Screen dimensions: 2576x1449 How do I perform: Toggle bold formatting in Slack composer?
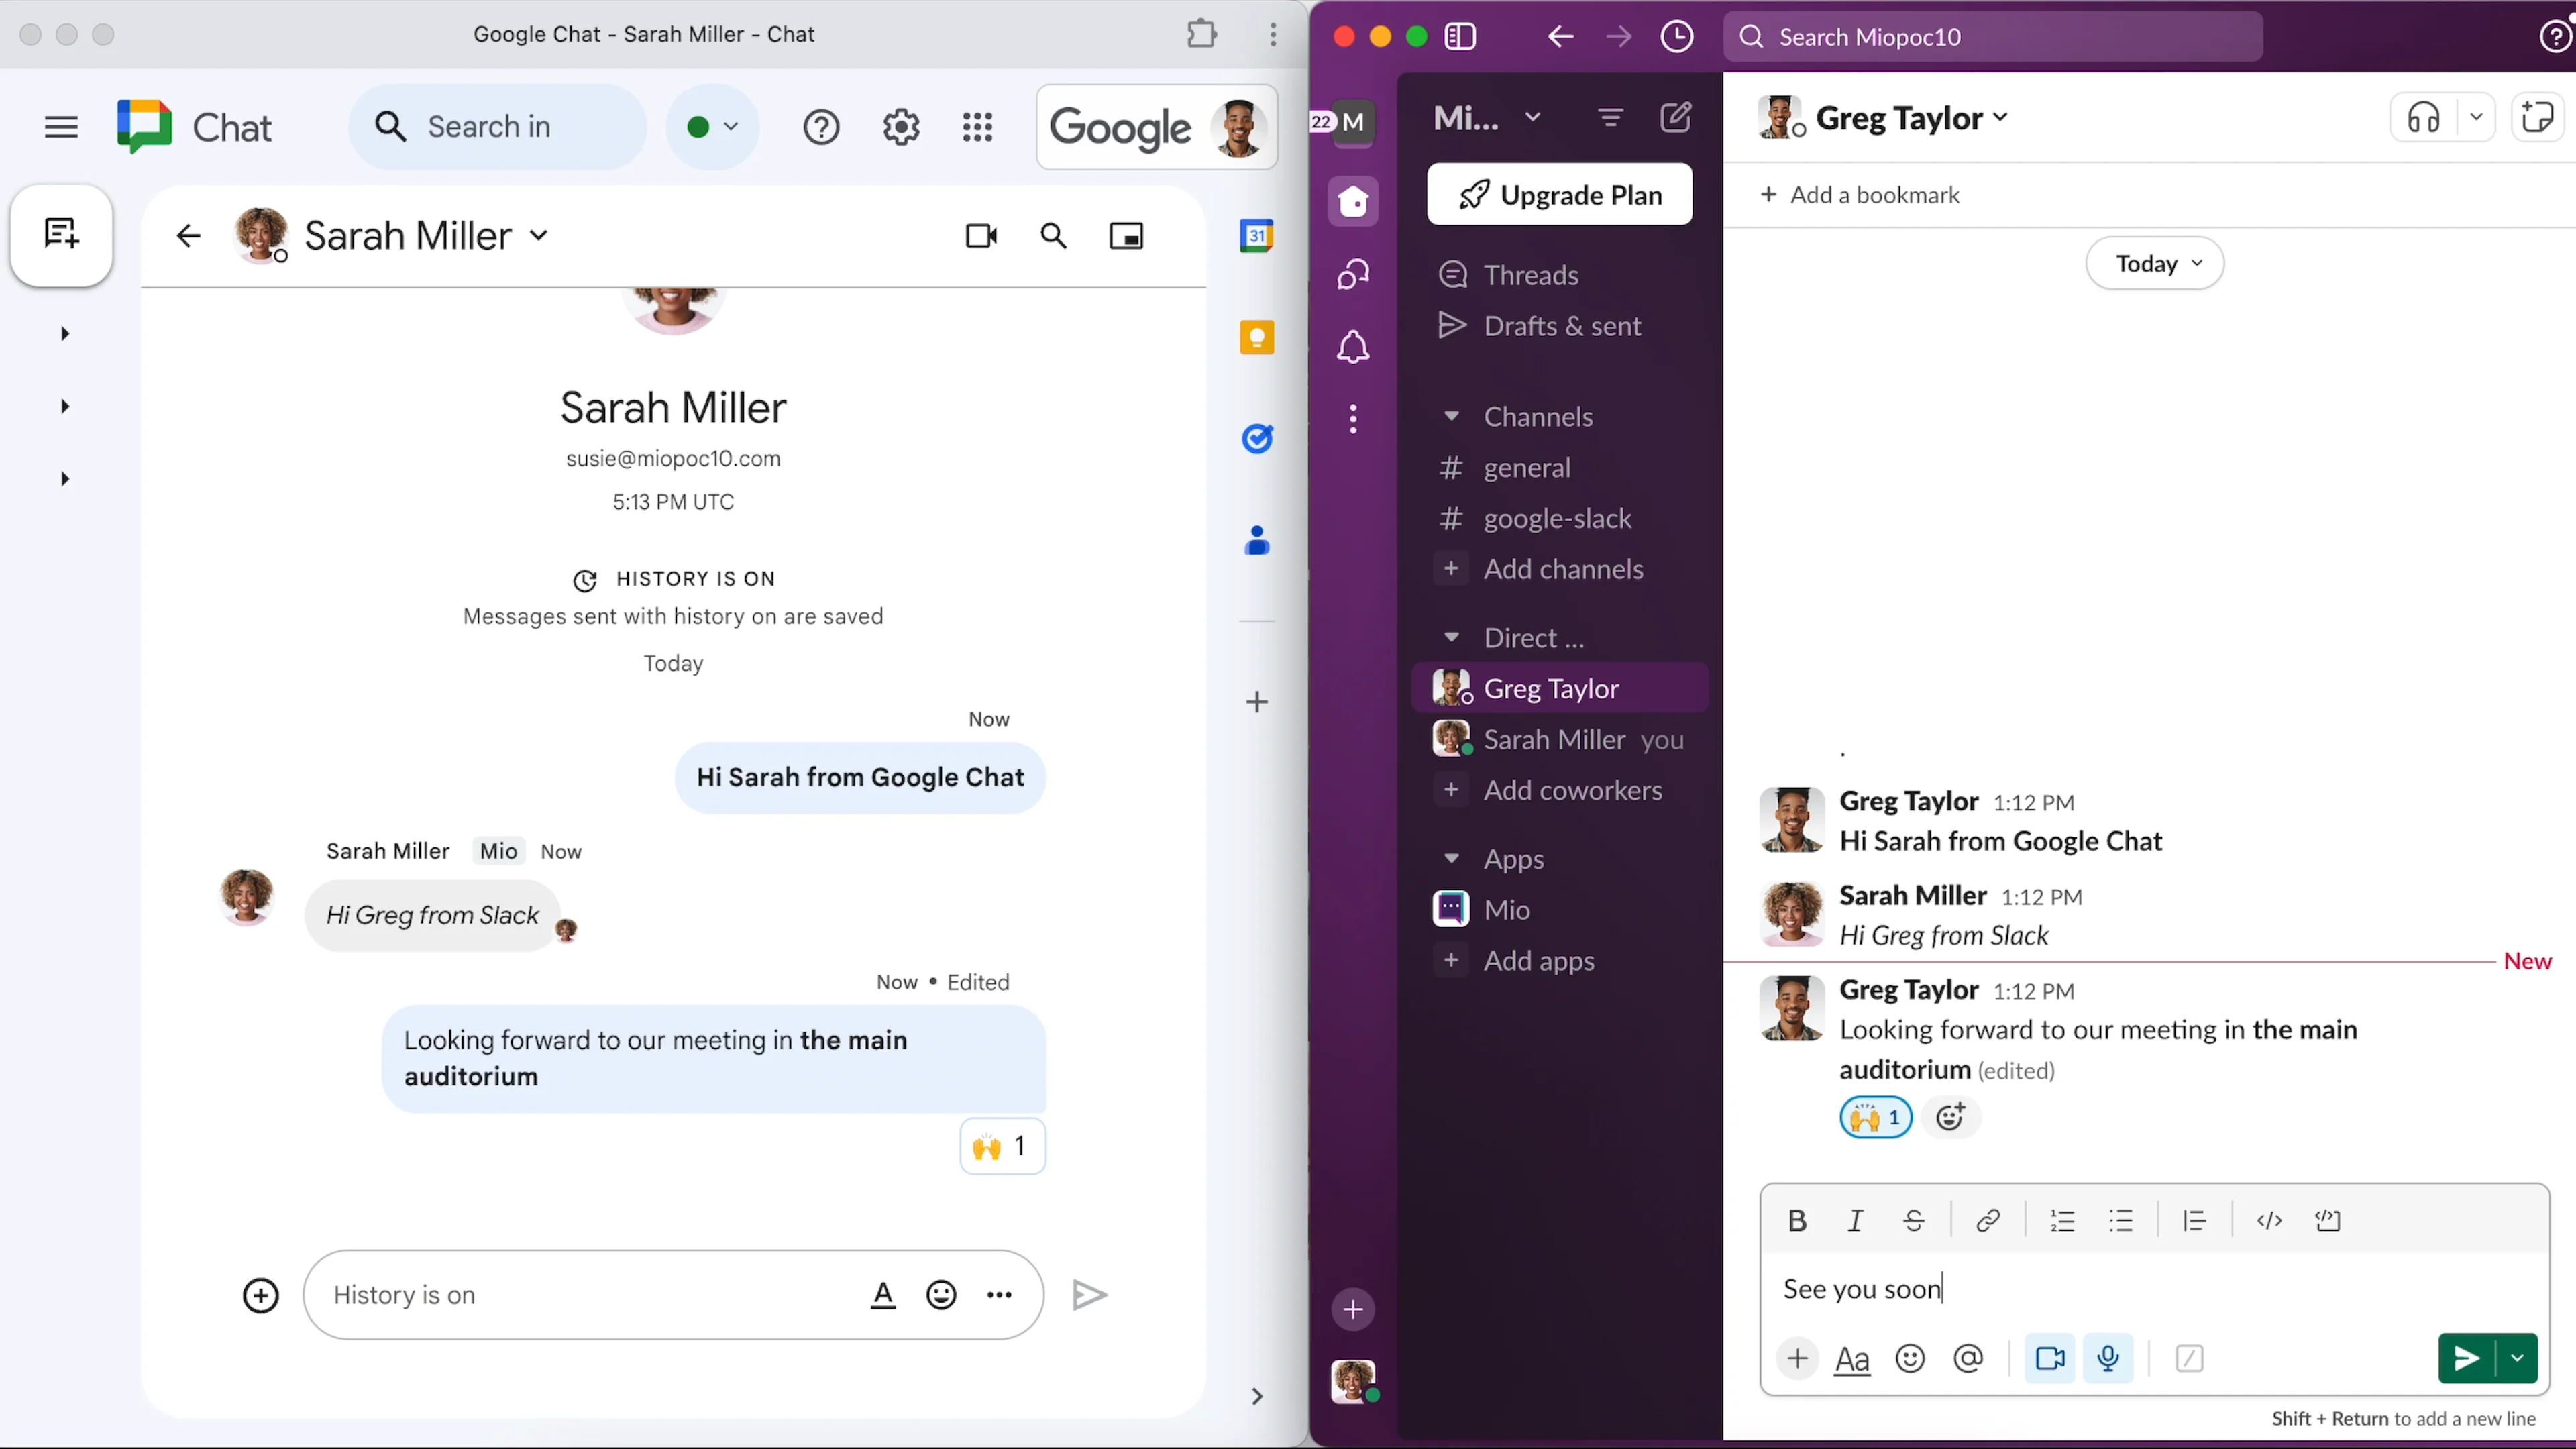(1797, 1220)
